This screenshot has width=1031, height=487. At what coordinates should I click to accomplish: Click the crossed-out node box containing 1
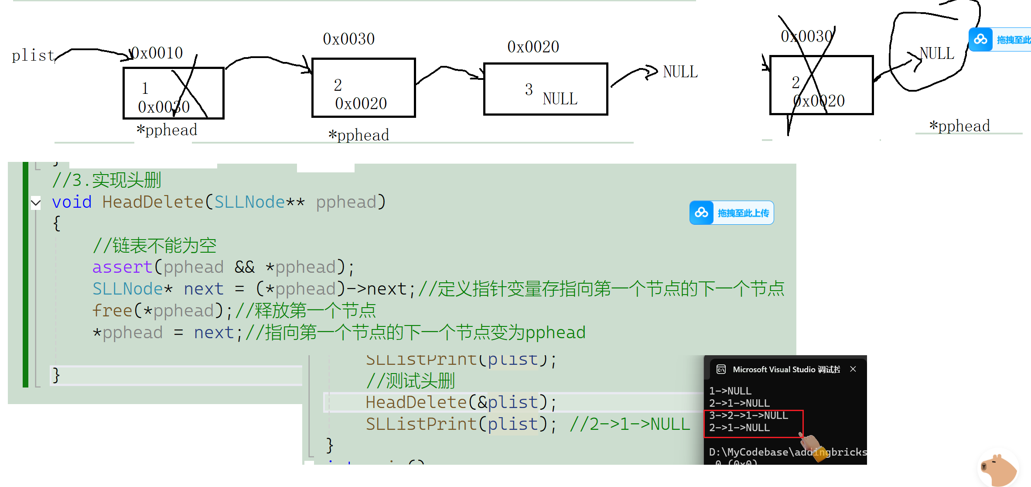[x=174, y=93]
